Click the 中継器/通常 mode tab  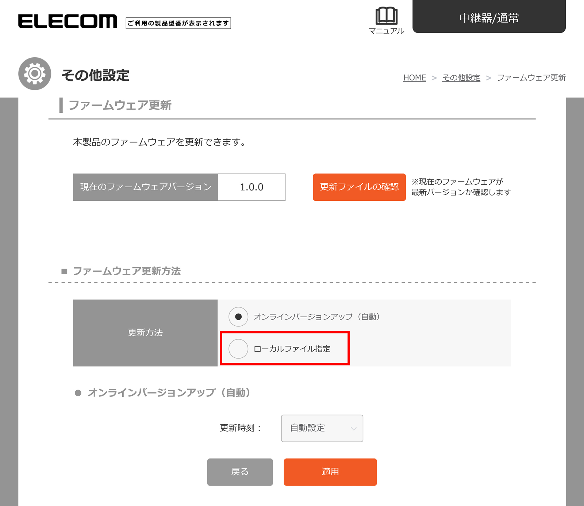click(489, 17)
